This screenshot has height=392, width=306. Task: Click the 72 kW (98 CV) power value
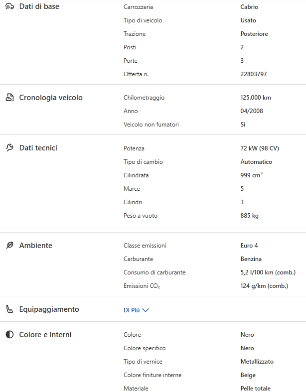259,148
